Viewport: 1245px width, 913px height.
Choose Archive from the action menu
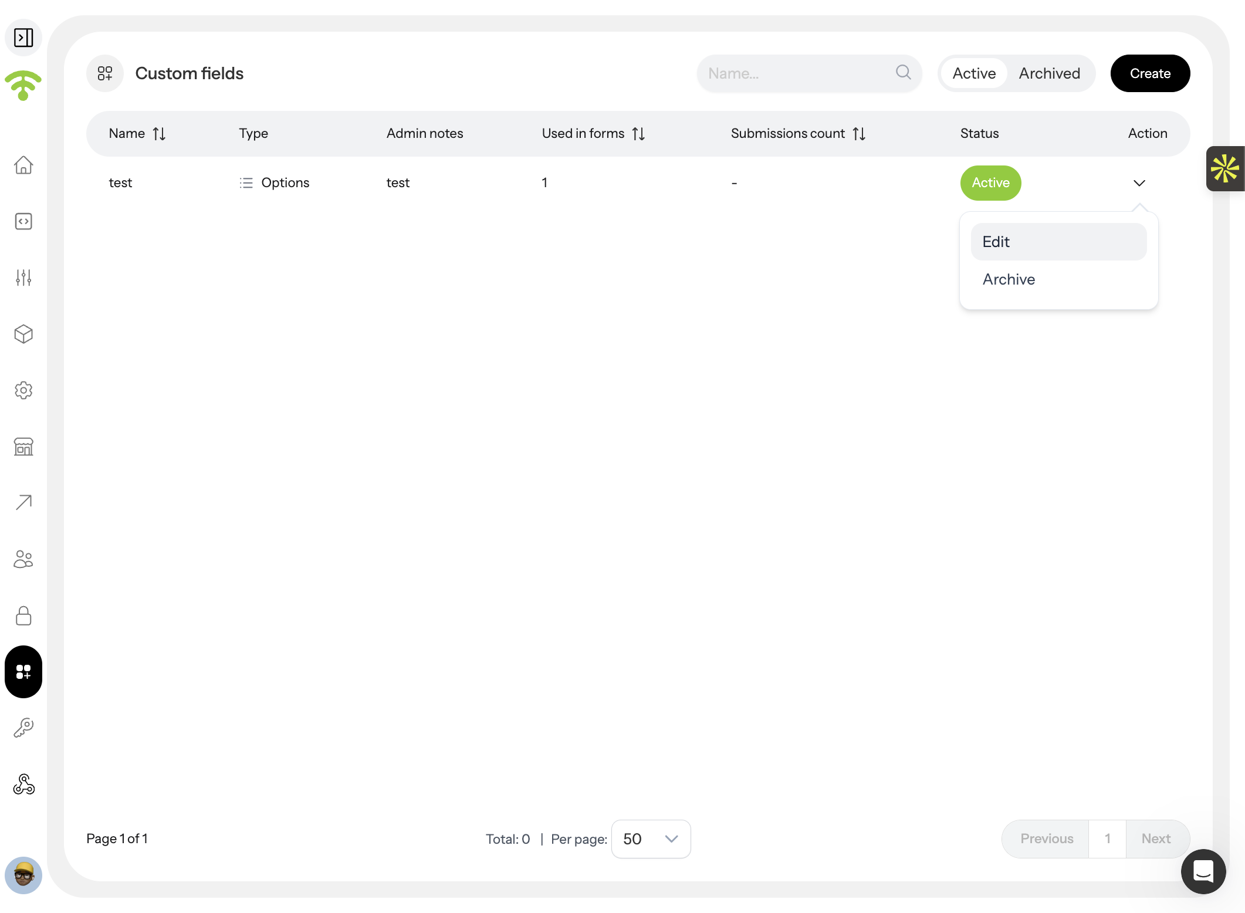click(1058, 279)
